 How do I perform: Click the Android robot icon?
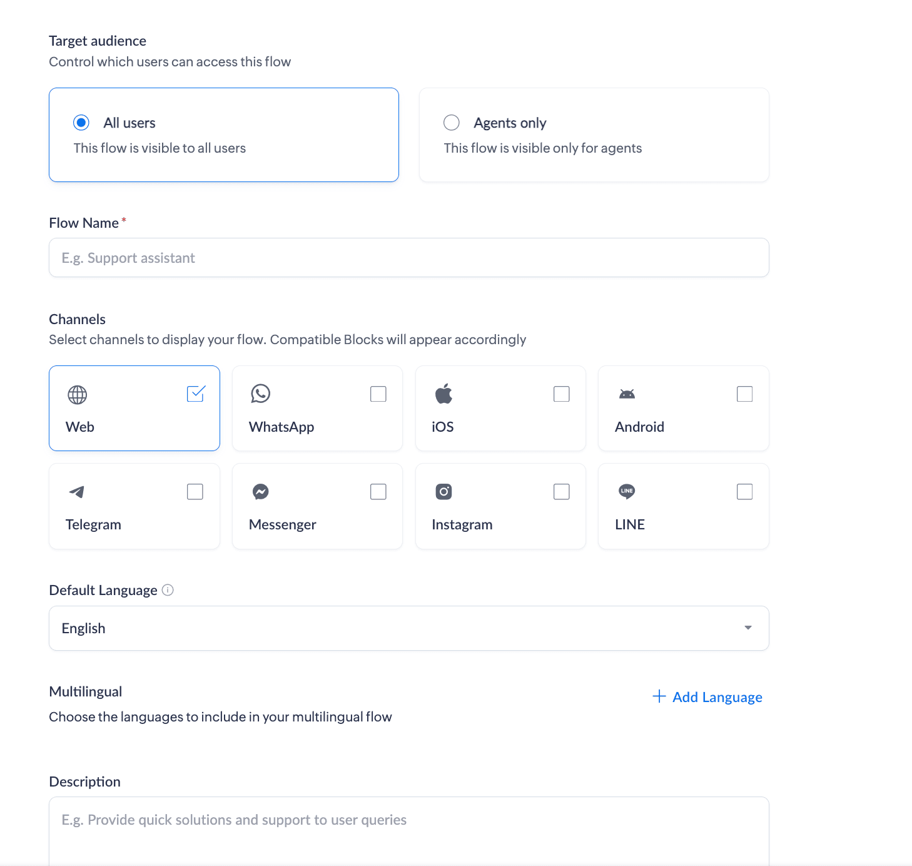click(627, 394)
